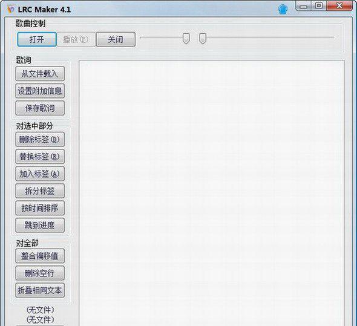
Task: Click 删除标签(D) to delete the tag
Action: point(40,139)
